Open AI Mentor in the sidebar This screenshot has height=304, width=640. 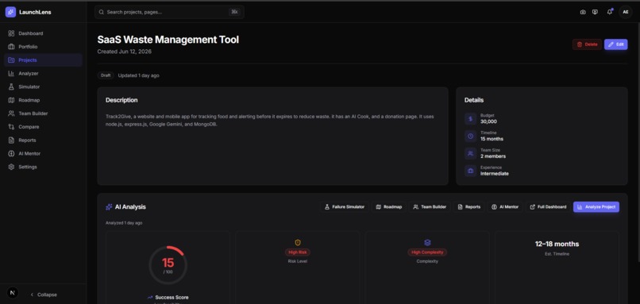[x=43, y=153]
